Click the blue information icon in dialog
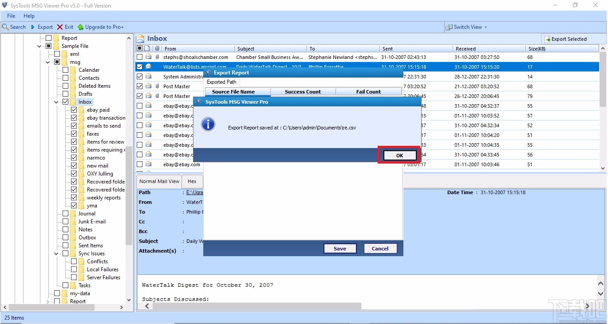The width and height of the screenshot is (608, 324). click(x=208, y=124)
